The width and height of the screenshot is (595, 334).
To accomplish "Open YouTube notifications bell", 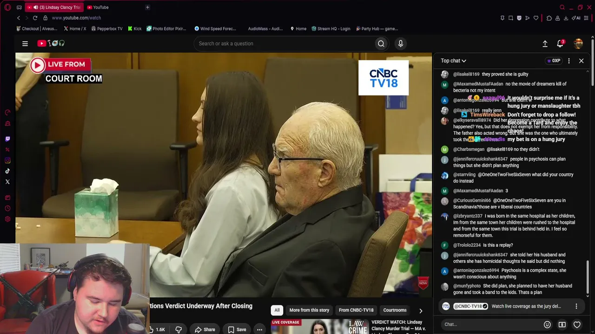I will tap(560, 44).
